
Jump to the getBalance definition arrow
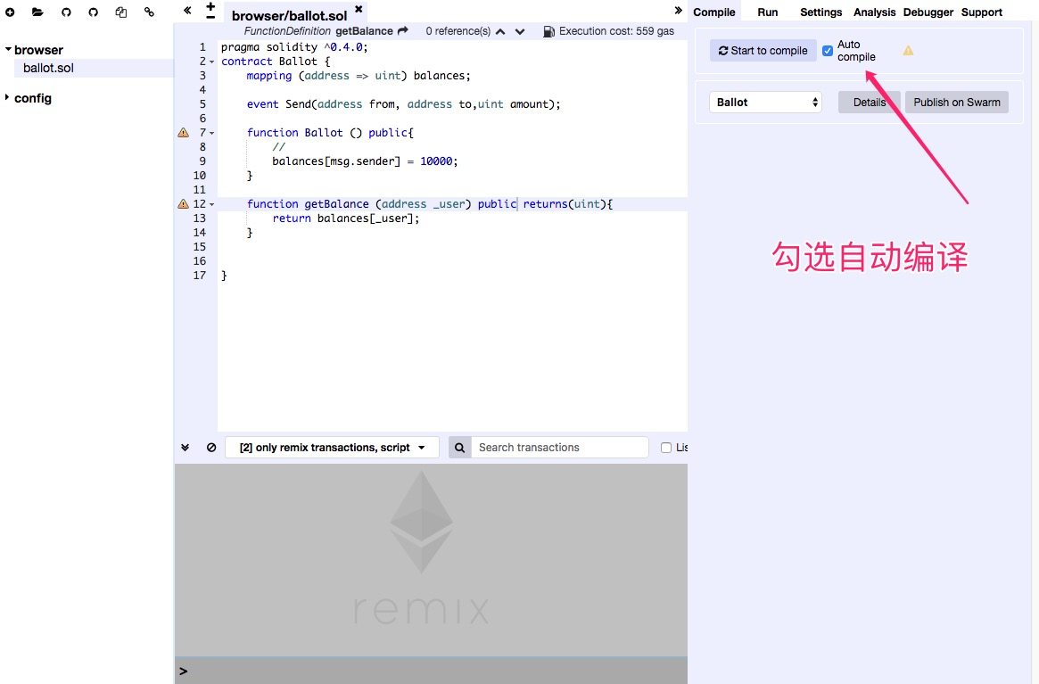coord(403,30)
